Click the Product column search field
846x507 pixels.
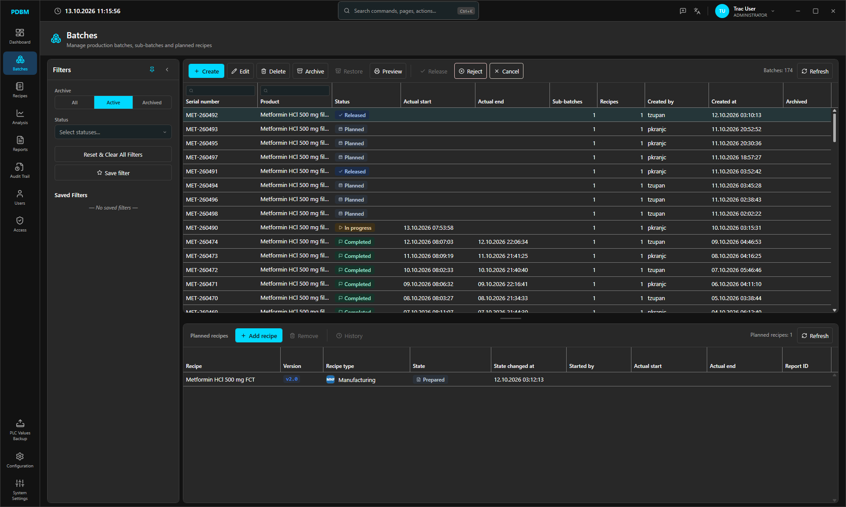pyautogui.click(x=295, y=91)
